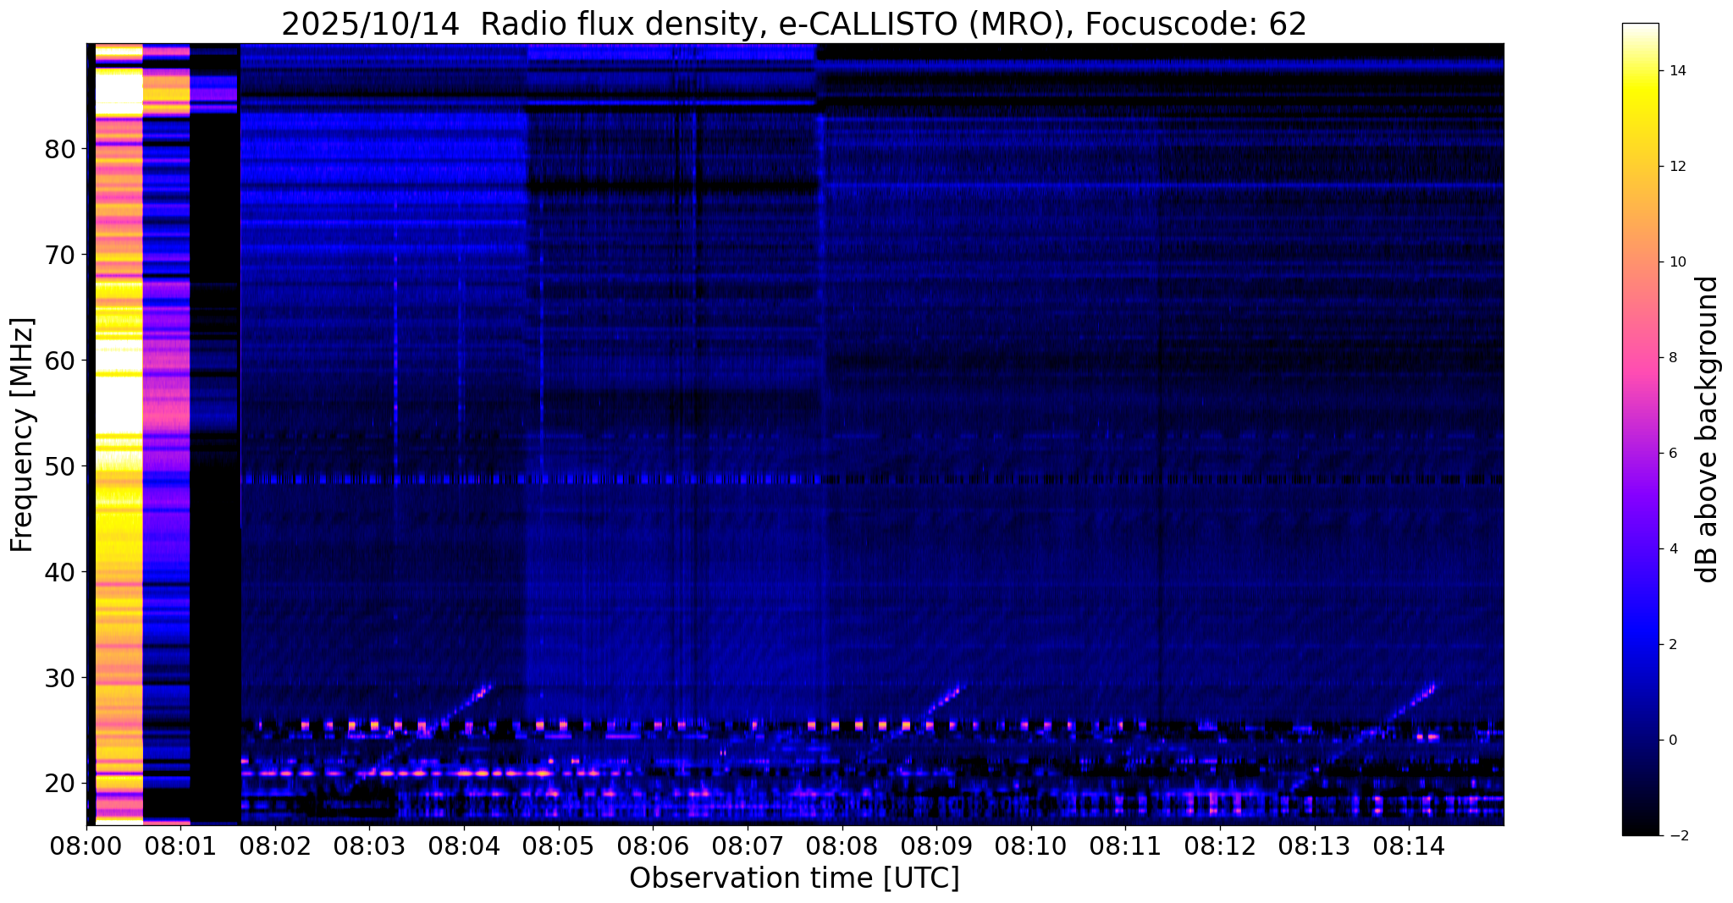Select the 08:11 time tick label
The image size is (1733, 903).
pos(1125,846)
